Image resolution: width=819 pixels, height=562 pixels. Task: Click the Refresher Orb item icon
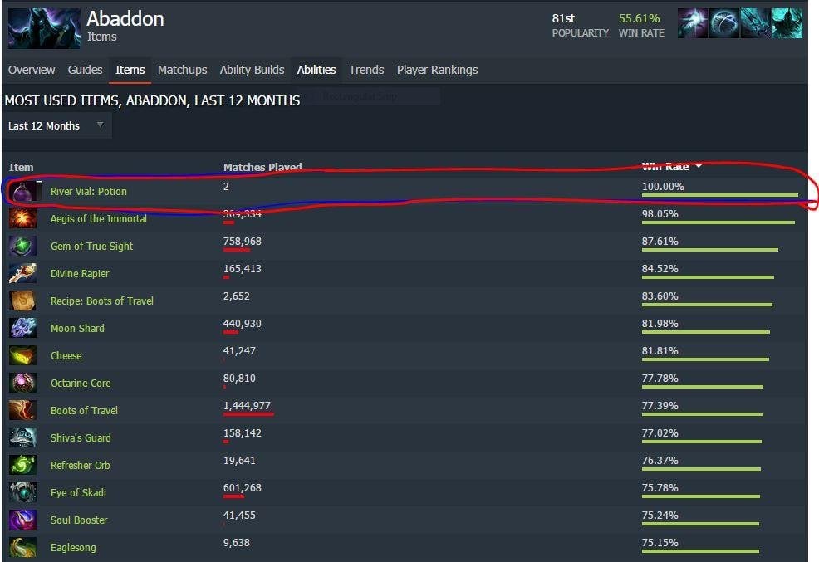click(23, 465)
